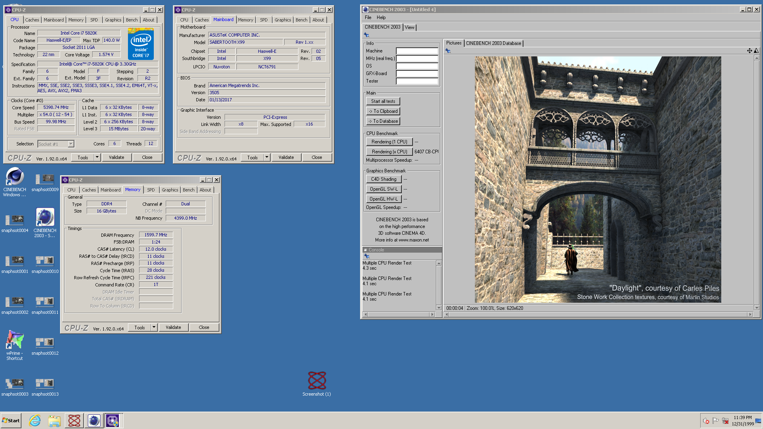Open wPrime Shortcut desktop icon
The image size is (763, 429).
tap(15, 346)
